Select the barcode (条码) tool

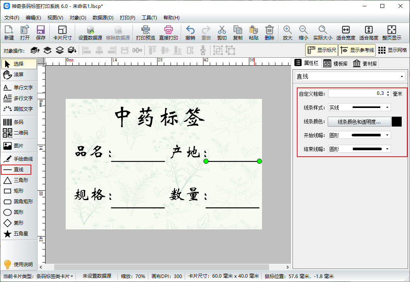(x=19, y=122)
